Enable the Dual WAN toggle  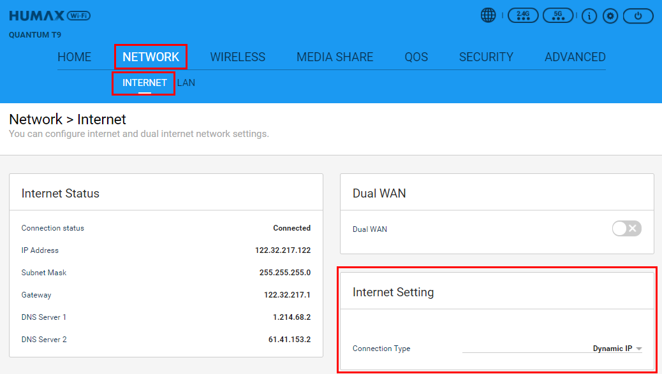(x=626, y=229)
